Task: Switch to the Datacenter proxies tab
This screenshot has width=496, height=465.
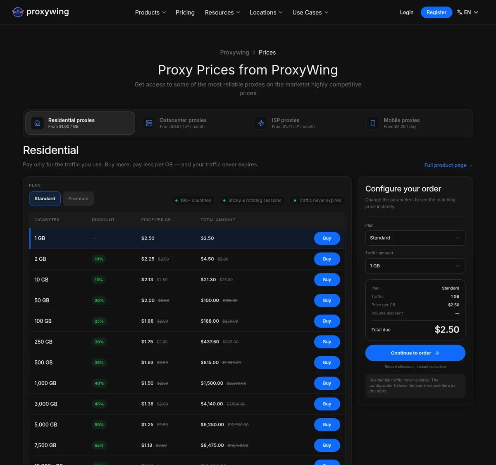Action: [192, 123]
